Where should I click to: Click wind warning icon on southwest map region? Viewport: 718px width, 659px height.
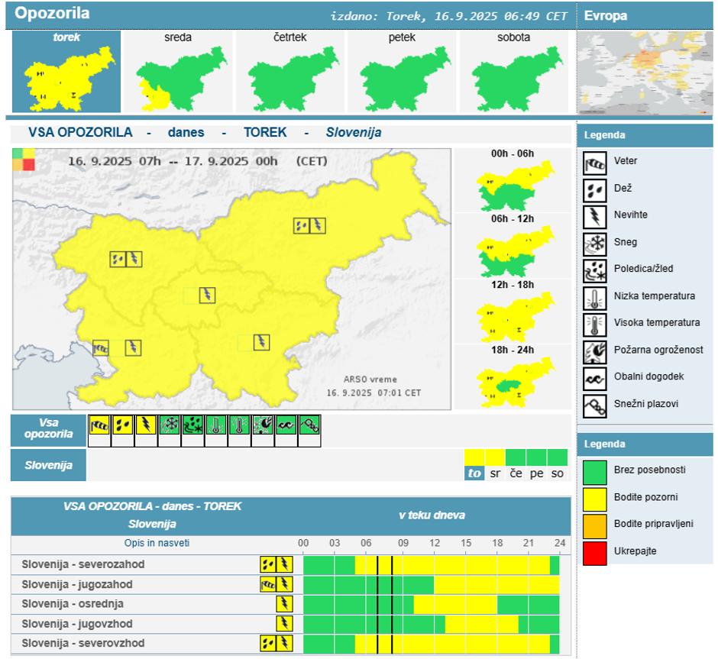pos(101,348)
